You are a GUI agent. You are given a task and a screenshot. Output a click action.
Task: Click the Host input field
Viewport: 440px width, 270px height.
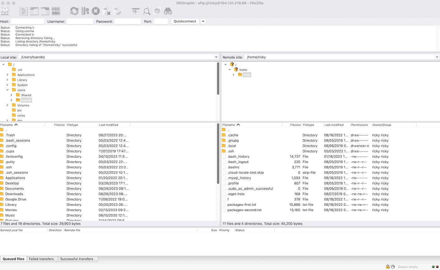pyautogui.click(x=27, y=21)
